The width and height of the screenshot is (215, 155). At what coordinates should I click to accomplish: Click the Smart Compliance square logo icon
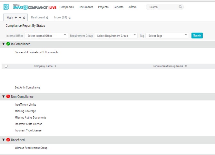pos(6,7)
